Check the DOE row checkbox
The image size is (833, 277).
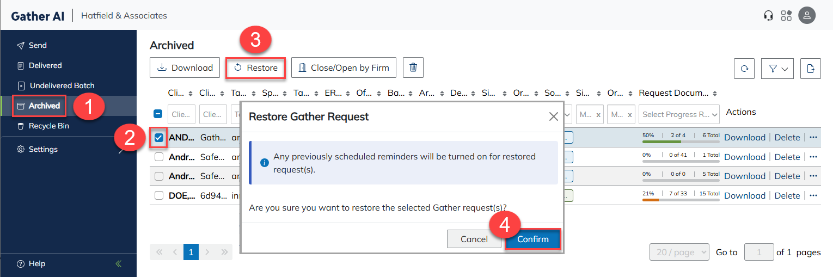[x=159, y=195]
